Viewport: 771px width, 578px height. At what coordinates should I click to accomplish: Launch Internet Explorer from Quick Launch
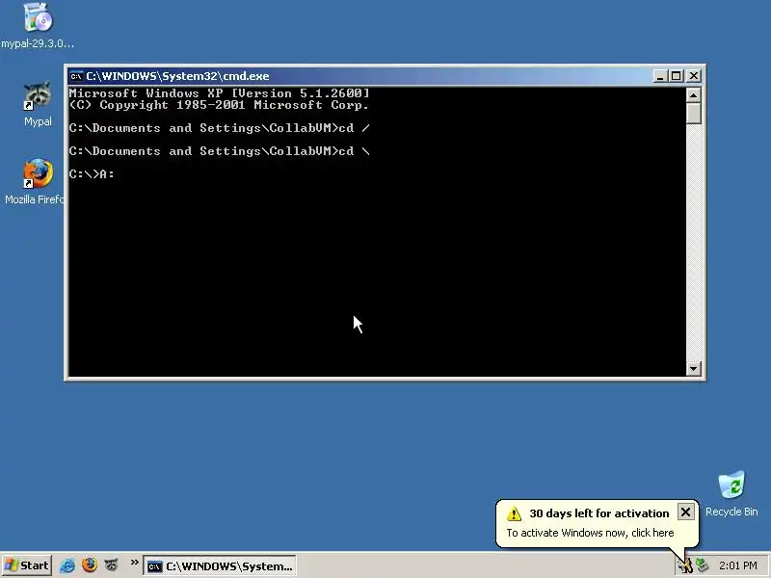(x=67, y=565)
